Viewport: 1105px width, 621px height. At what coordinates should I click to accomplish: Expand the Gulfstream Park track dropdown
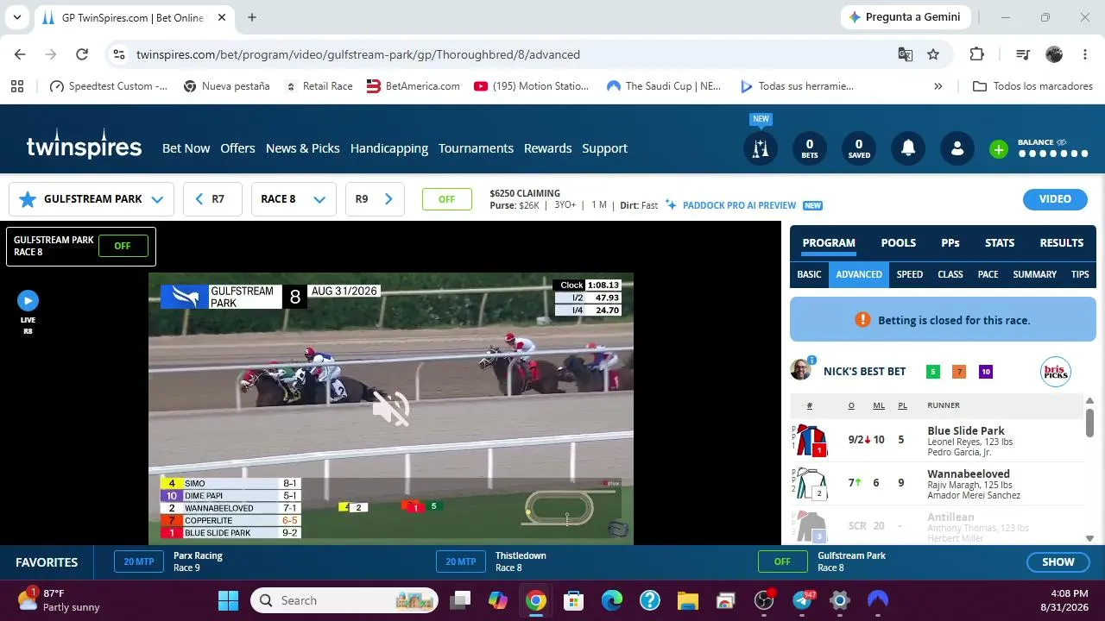coord(157,199)
